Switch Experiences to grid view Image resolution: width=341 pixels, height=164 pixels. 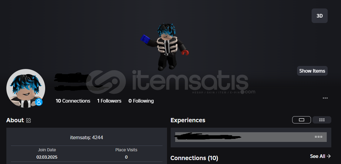pos(322,120)
